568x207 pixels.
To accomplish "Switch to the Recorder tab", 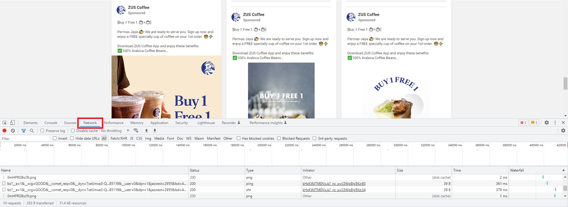I will pos(231,123).
